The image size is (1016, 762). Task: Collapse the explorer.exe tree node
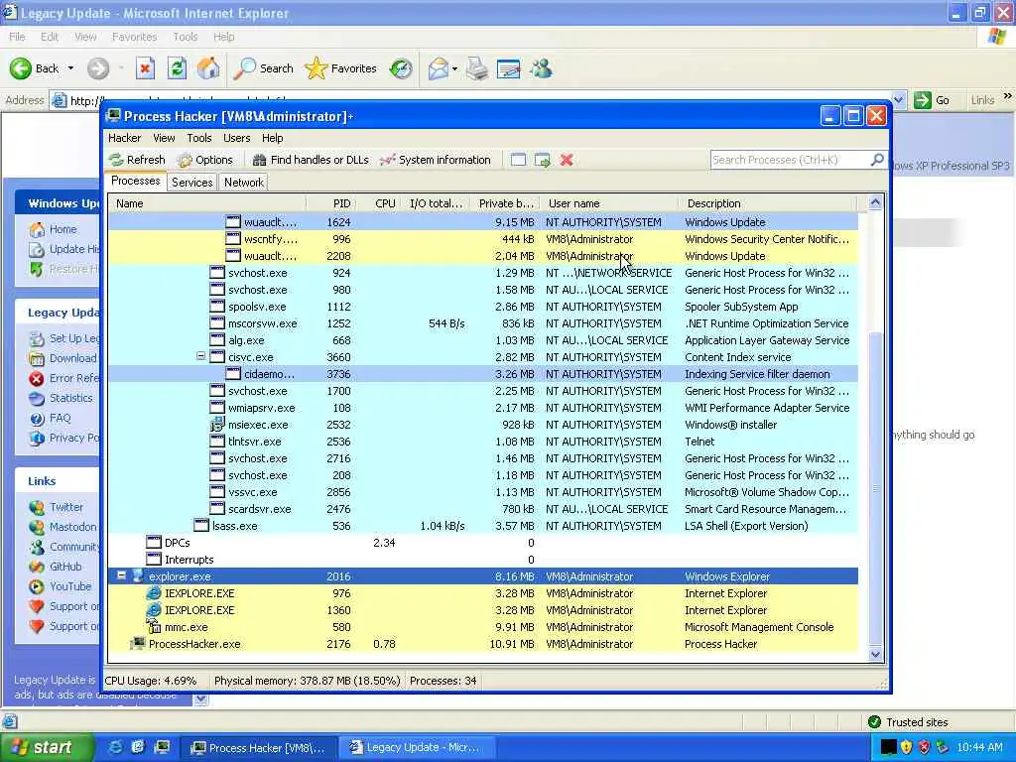(x=121, y=575)
